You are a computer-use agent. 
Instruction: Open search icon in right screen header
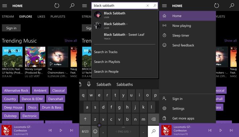[x=232, y=6]
